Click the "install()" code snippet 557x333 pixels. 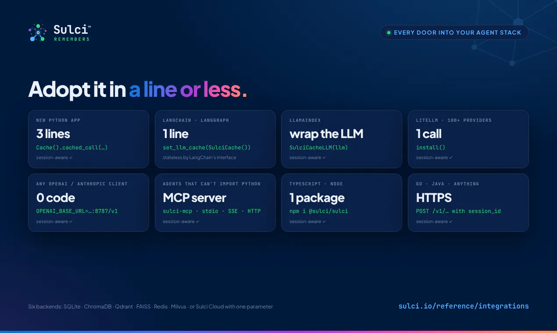431,148
